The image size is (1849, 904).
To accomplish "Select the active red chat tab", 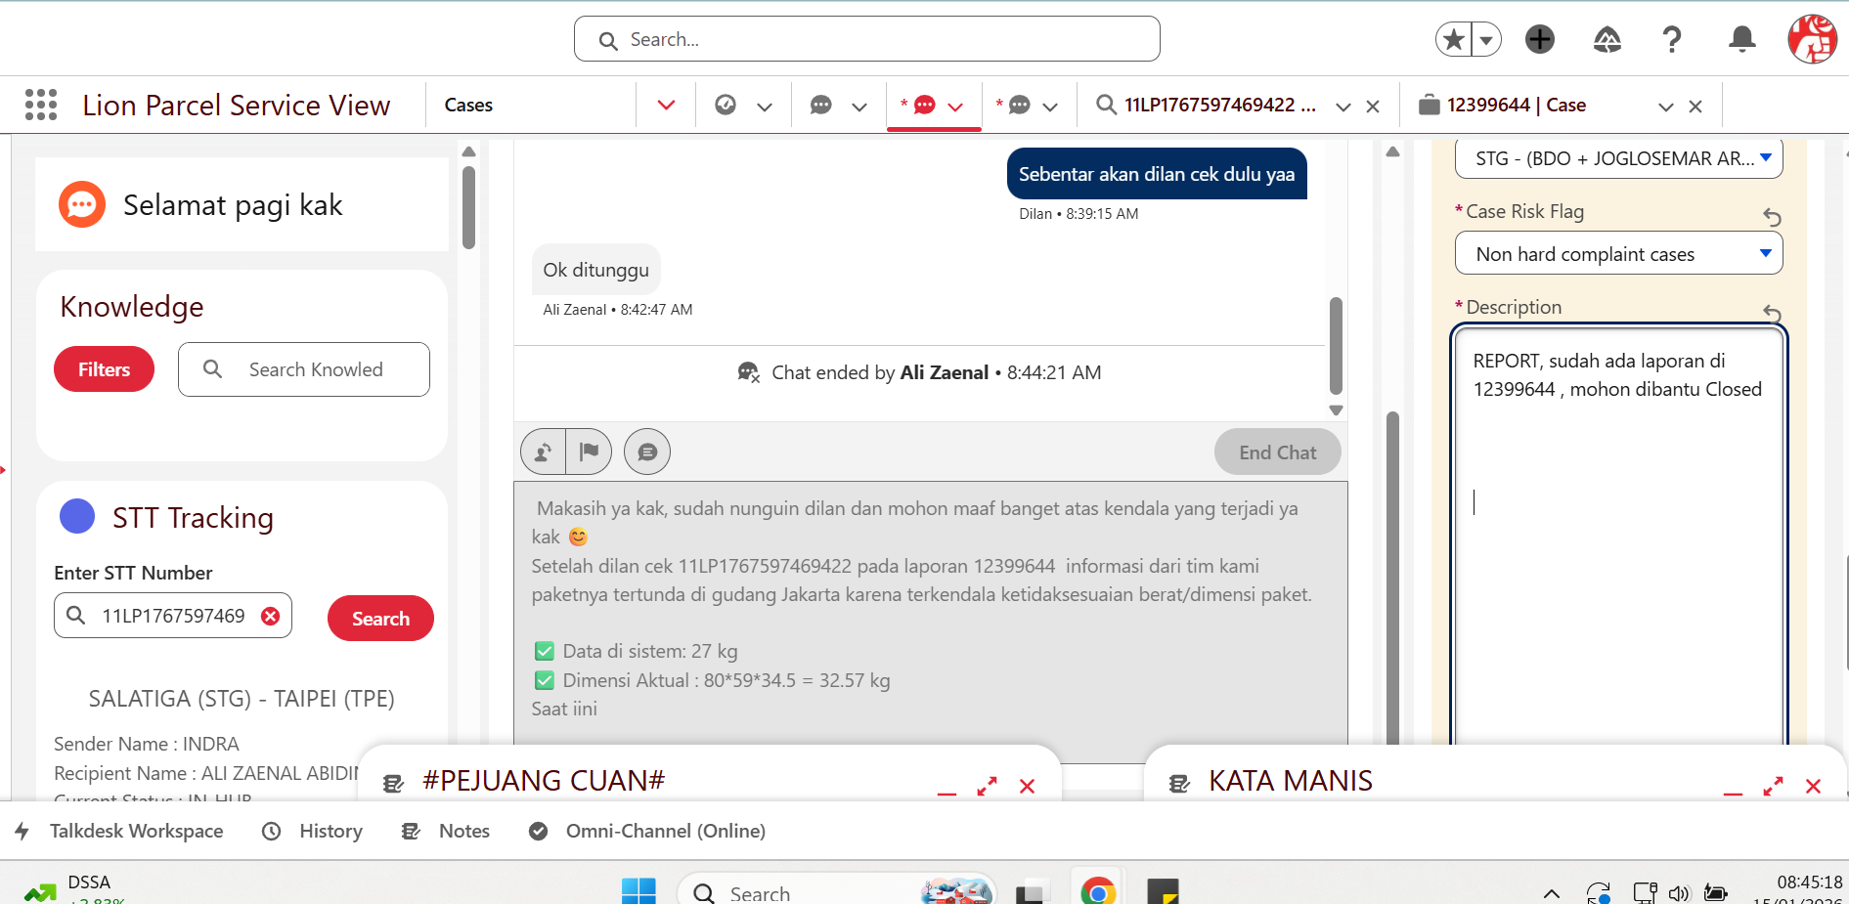I will click(924, 105).
